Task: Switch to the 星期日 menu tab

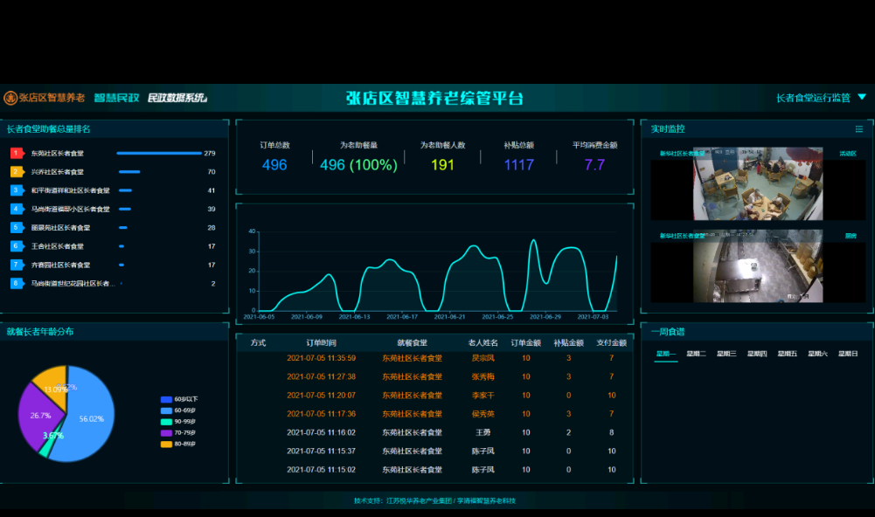Action: 848,354
